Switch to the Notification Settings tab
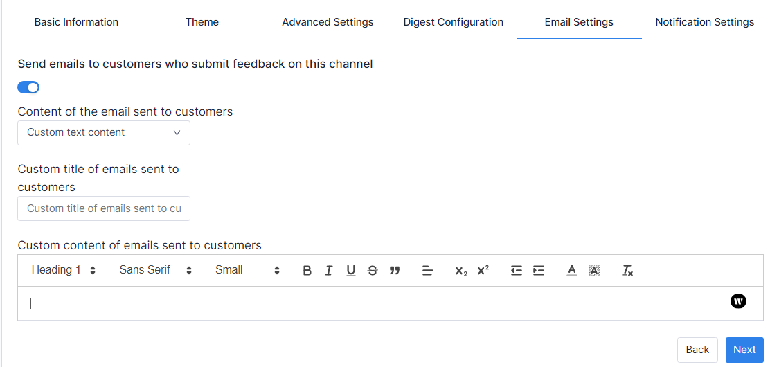The image size is (779, 367). point(704,22)
